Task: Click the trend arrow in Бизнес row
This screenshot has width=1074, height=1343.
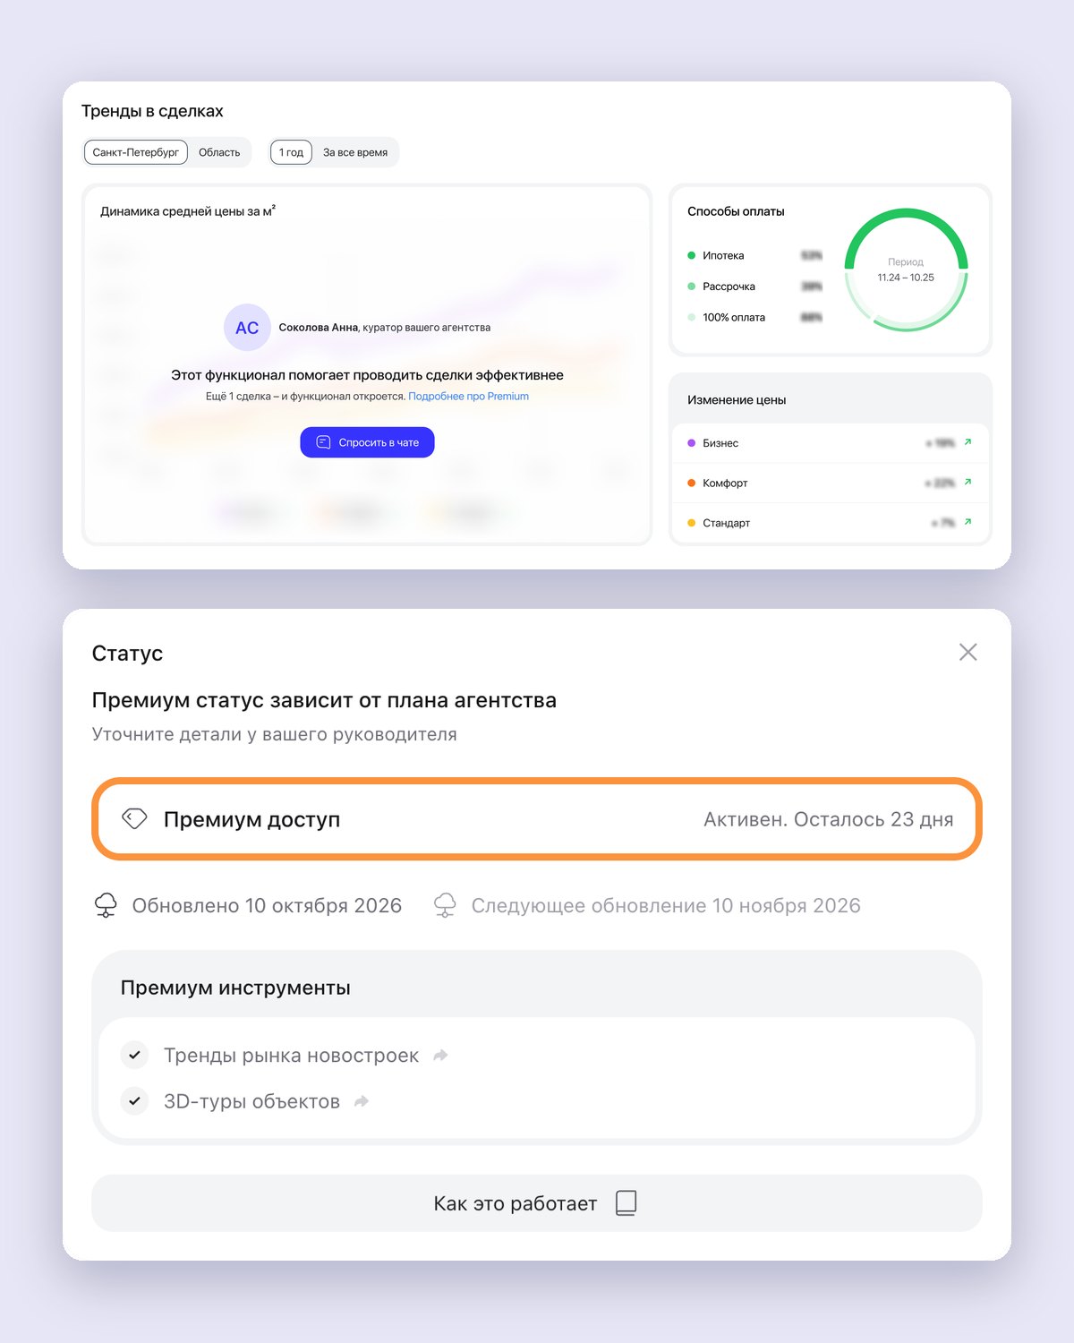Action: (967, 442)
